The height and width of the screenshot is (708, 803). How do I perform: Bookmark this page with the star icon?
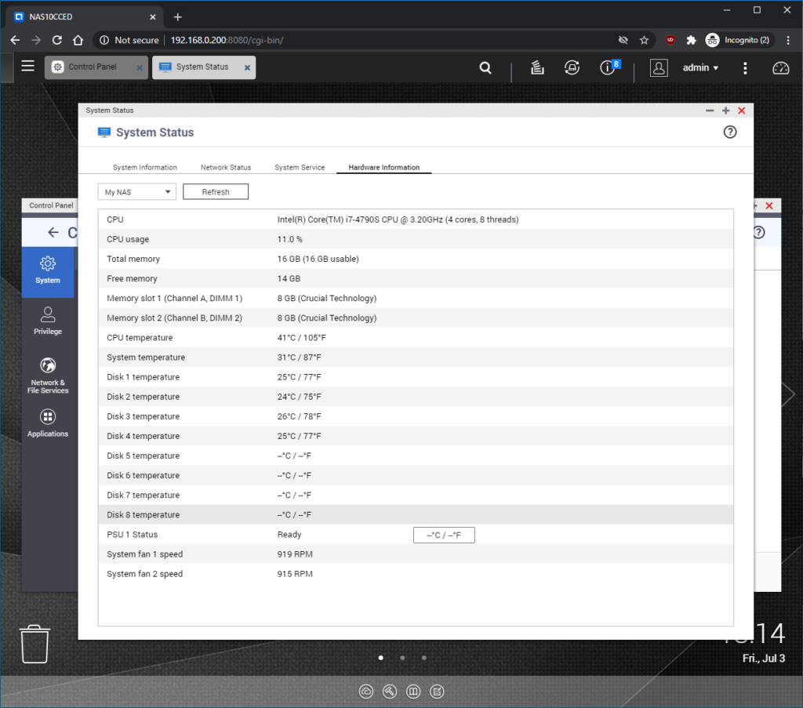coord(645,40)
